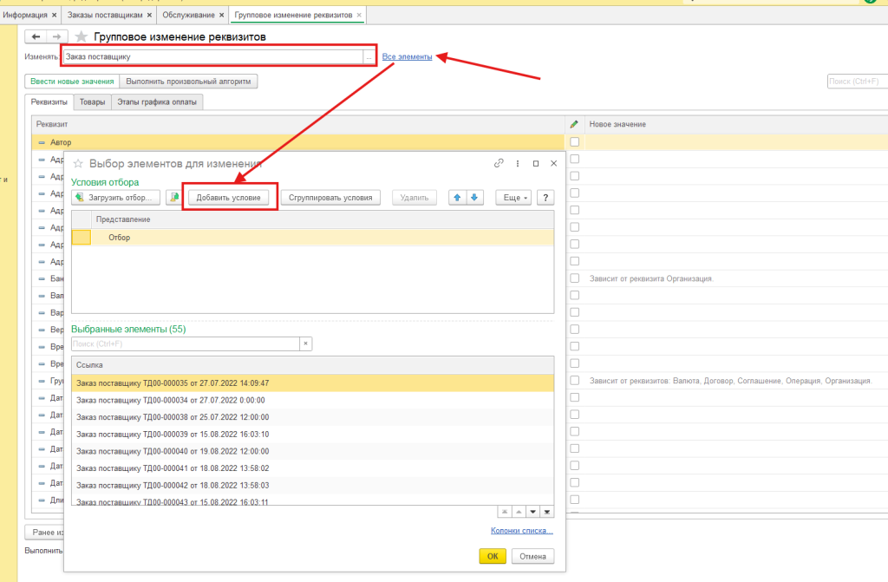Viewport: 888px width, 582px height.
Task: Jump to list end with bottom arrow
Action: 548,512
